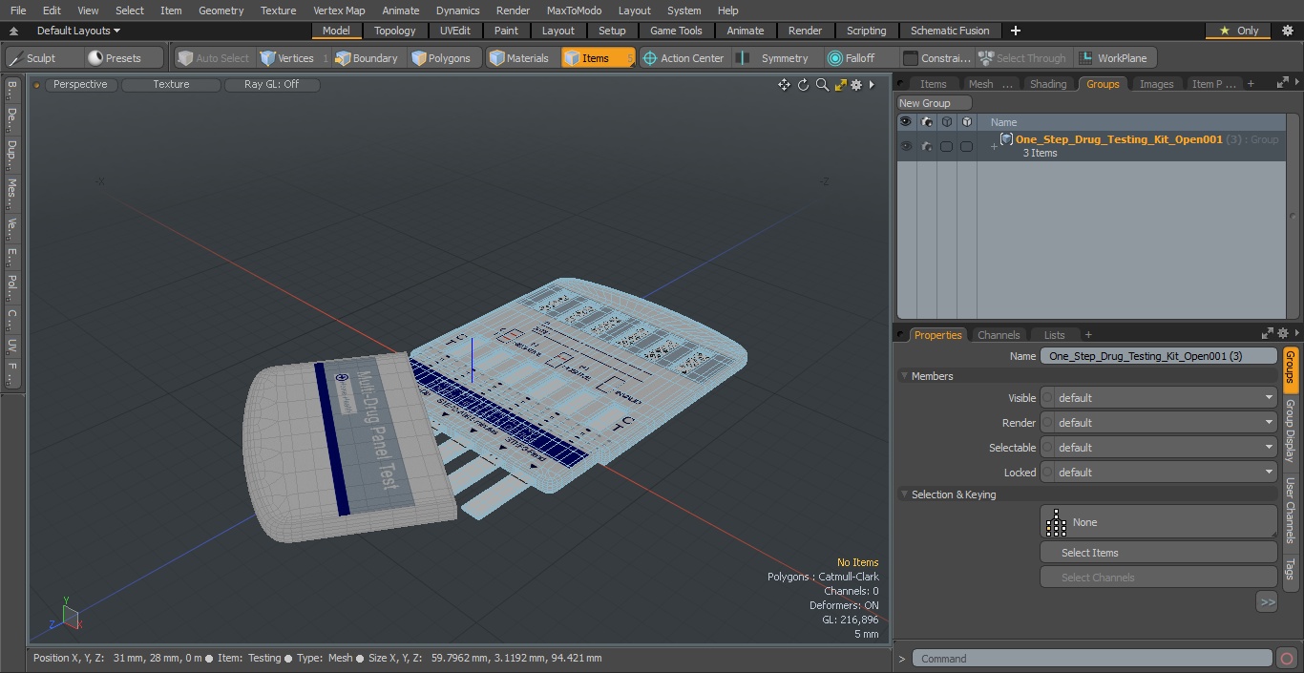Screen dimensions: 1304x673
Task: Click the New Group button
Action: click(934, 103)
